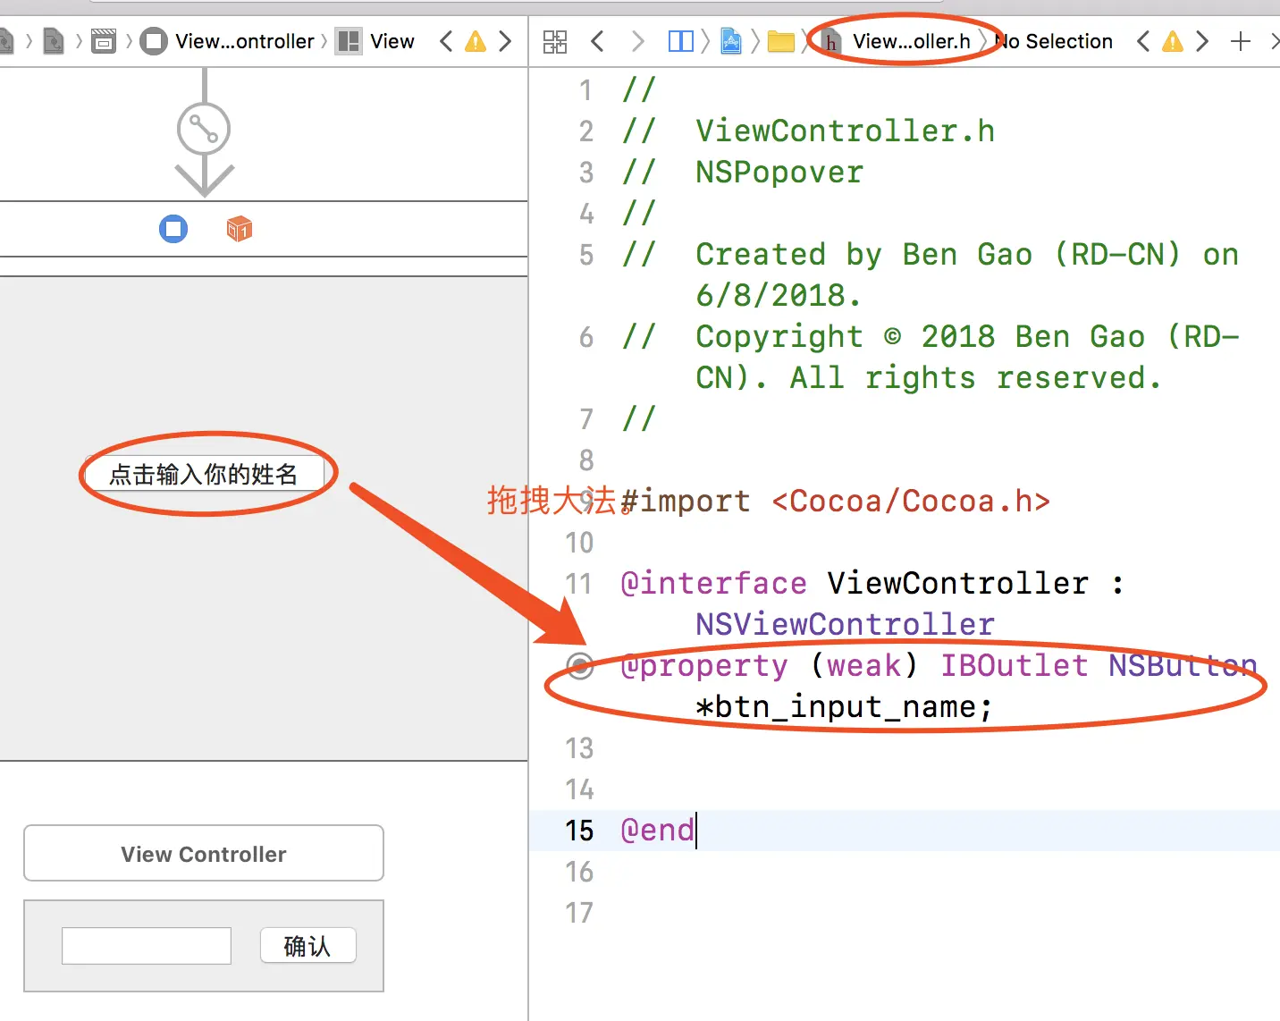
Task: Click line number 13 in the gutter
Action: 579,747
